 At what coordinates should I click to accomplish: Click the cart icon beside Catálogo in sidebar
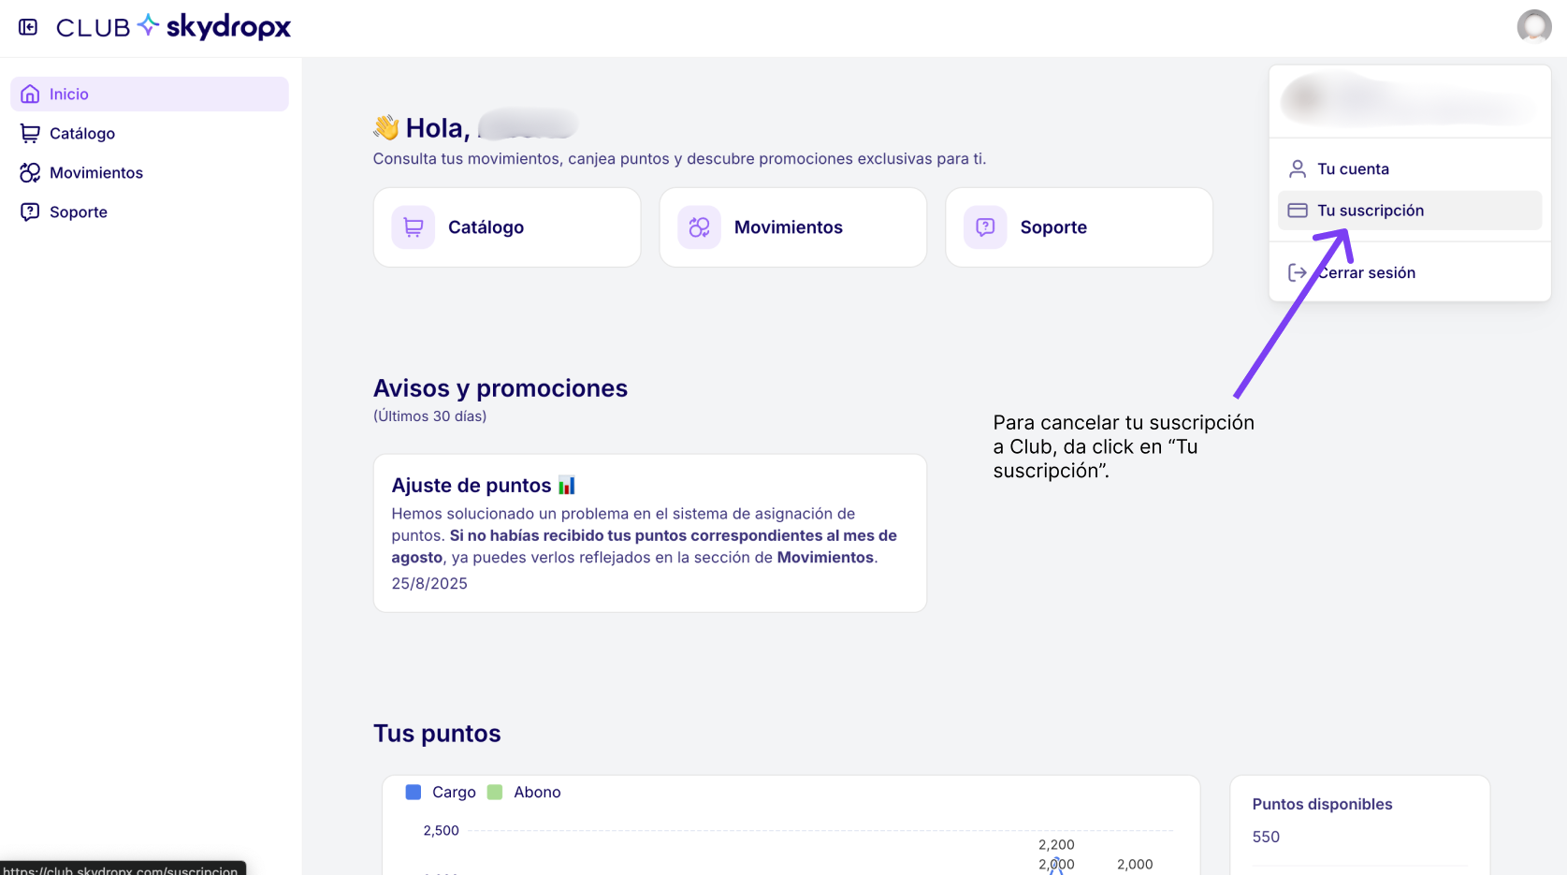point(30,133)
